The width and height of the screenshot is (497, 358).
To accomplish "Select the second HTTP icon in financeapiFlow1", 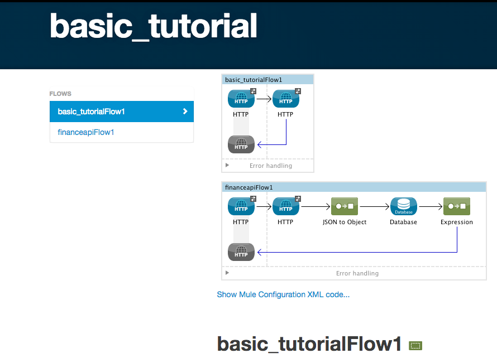I will (x=286, y=206).
